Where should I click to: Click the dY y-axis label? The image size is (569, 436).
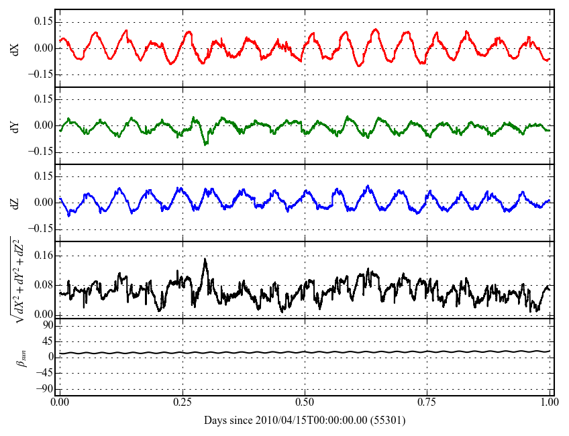pyautogui.click(x=15, y=125)
